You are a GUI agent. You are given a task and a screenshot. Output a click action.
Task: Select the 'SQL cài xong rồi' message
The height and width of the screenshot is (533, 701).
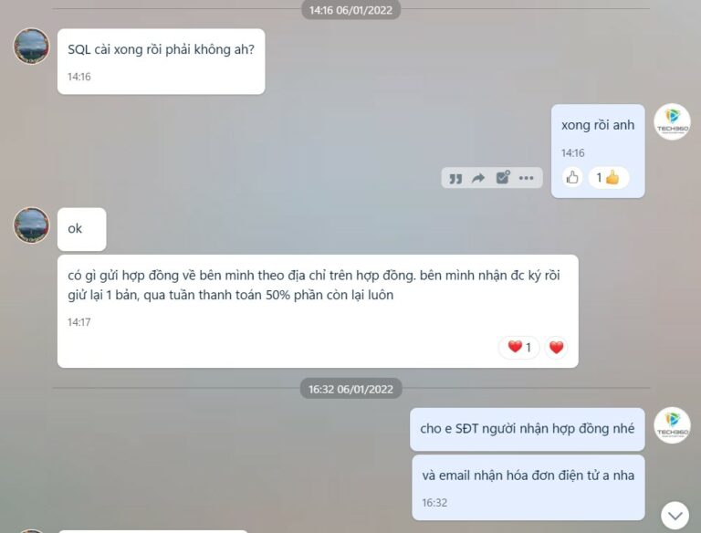click(161, 62)
